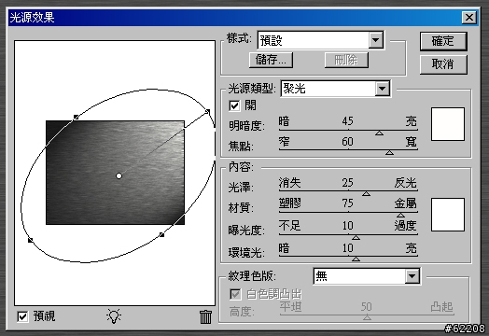Open the 樣式 style dropdown
489x336 pixels.
376,40
